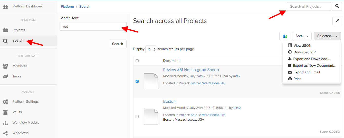The image size is (344, 138).
Task: Click the Vaults database icon
Action: 5,112
